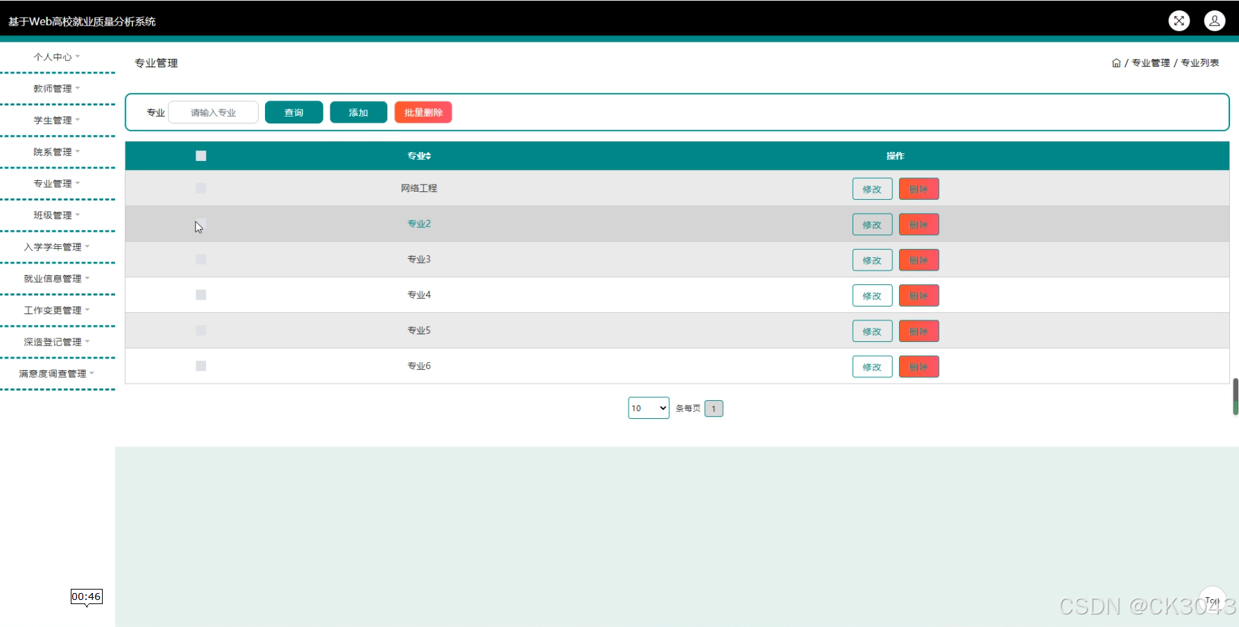Click the 批量删除 batch delete button

423,112
